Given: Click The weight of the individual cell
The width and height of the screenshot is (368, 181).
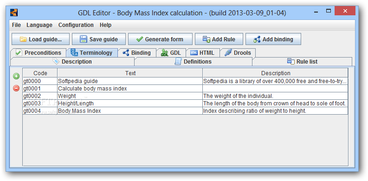Looking at the screenshot, I should click(275, 96).
